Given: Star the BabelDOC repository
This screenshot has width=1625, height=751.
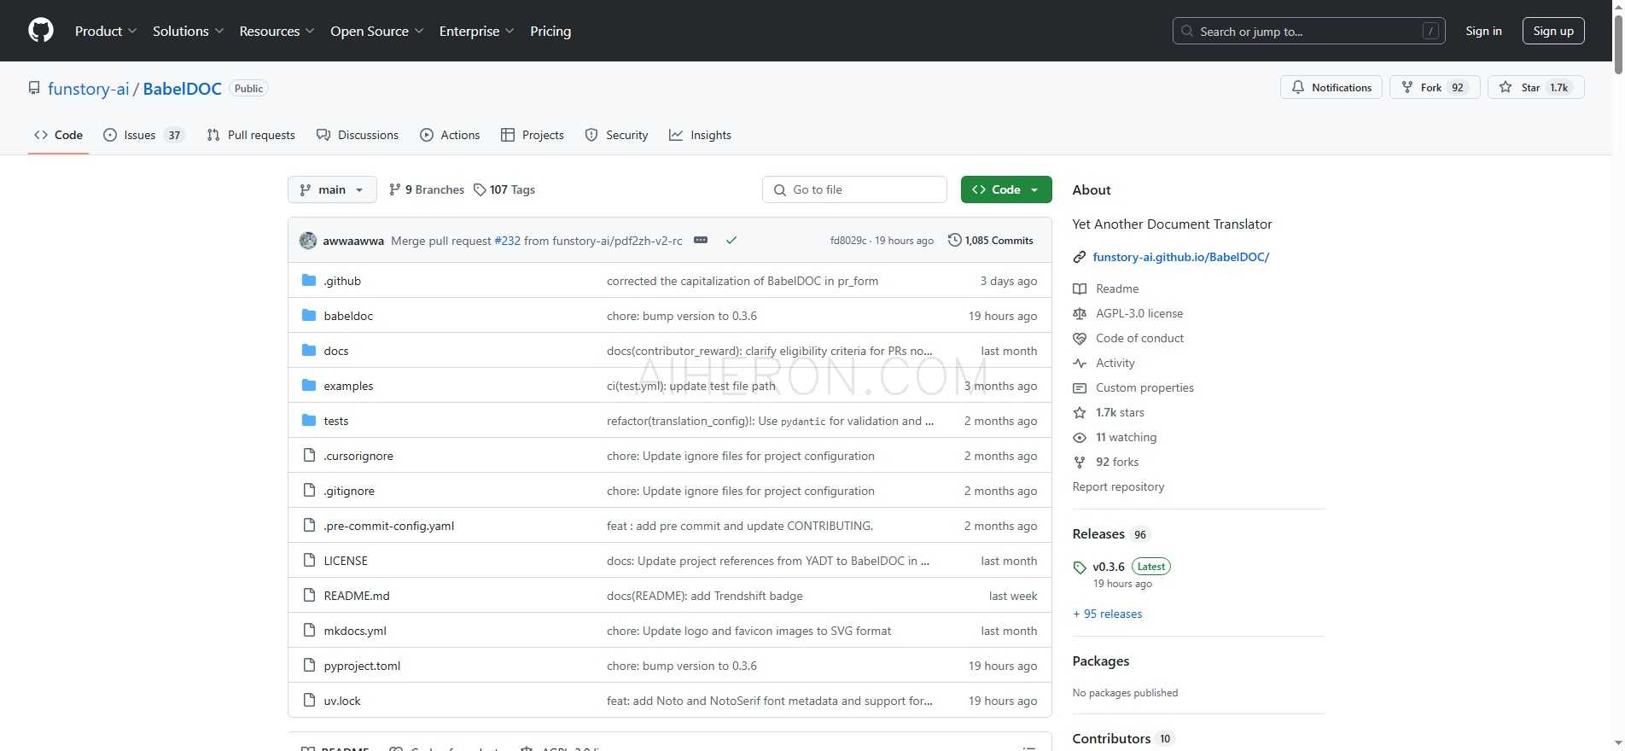Looking at the screenshot, I should 1535,87.
